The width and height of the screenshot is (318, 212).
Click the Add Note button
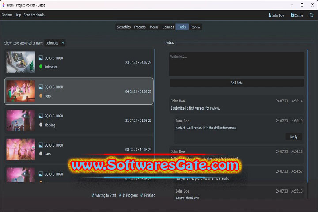pos(237,83)
